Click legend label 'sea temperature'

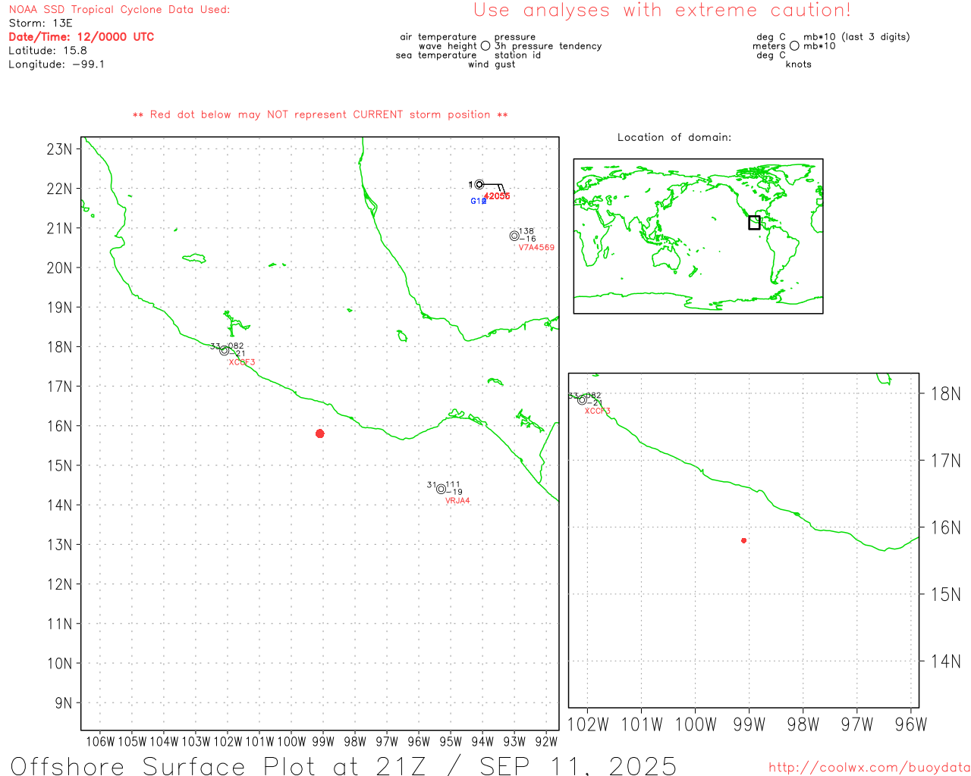pos(436,55)
